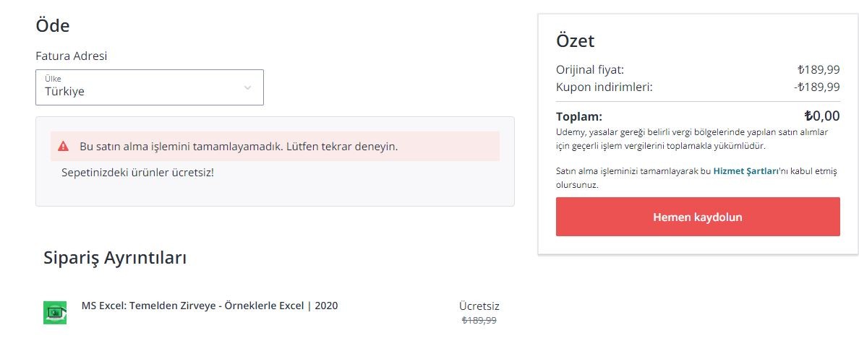Click the Sepetinizdeki ürünler ücretsiz text

tap(137, 173)
